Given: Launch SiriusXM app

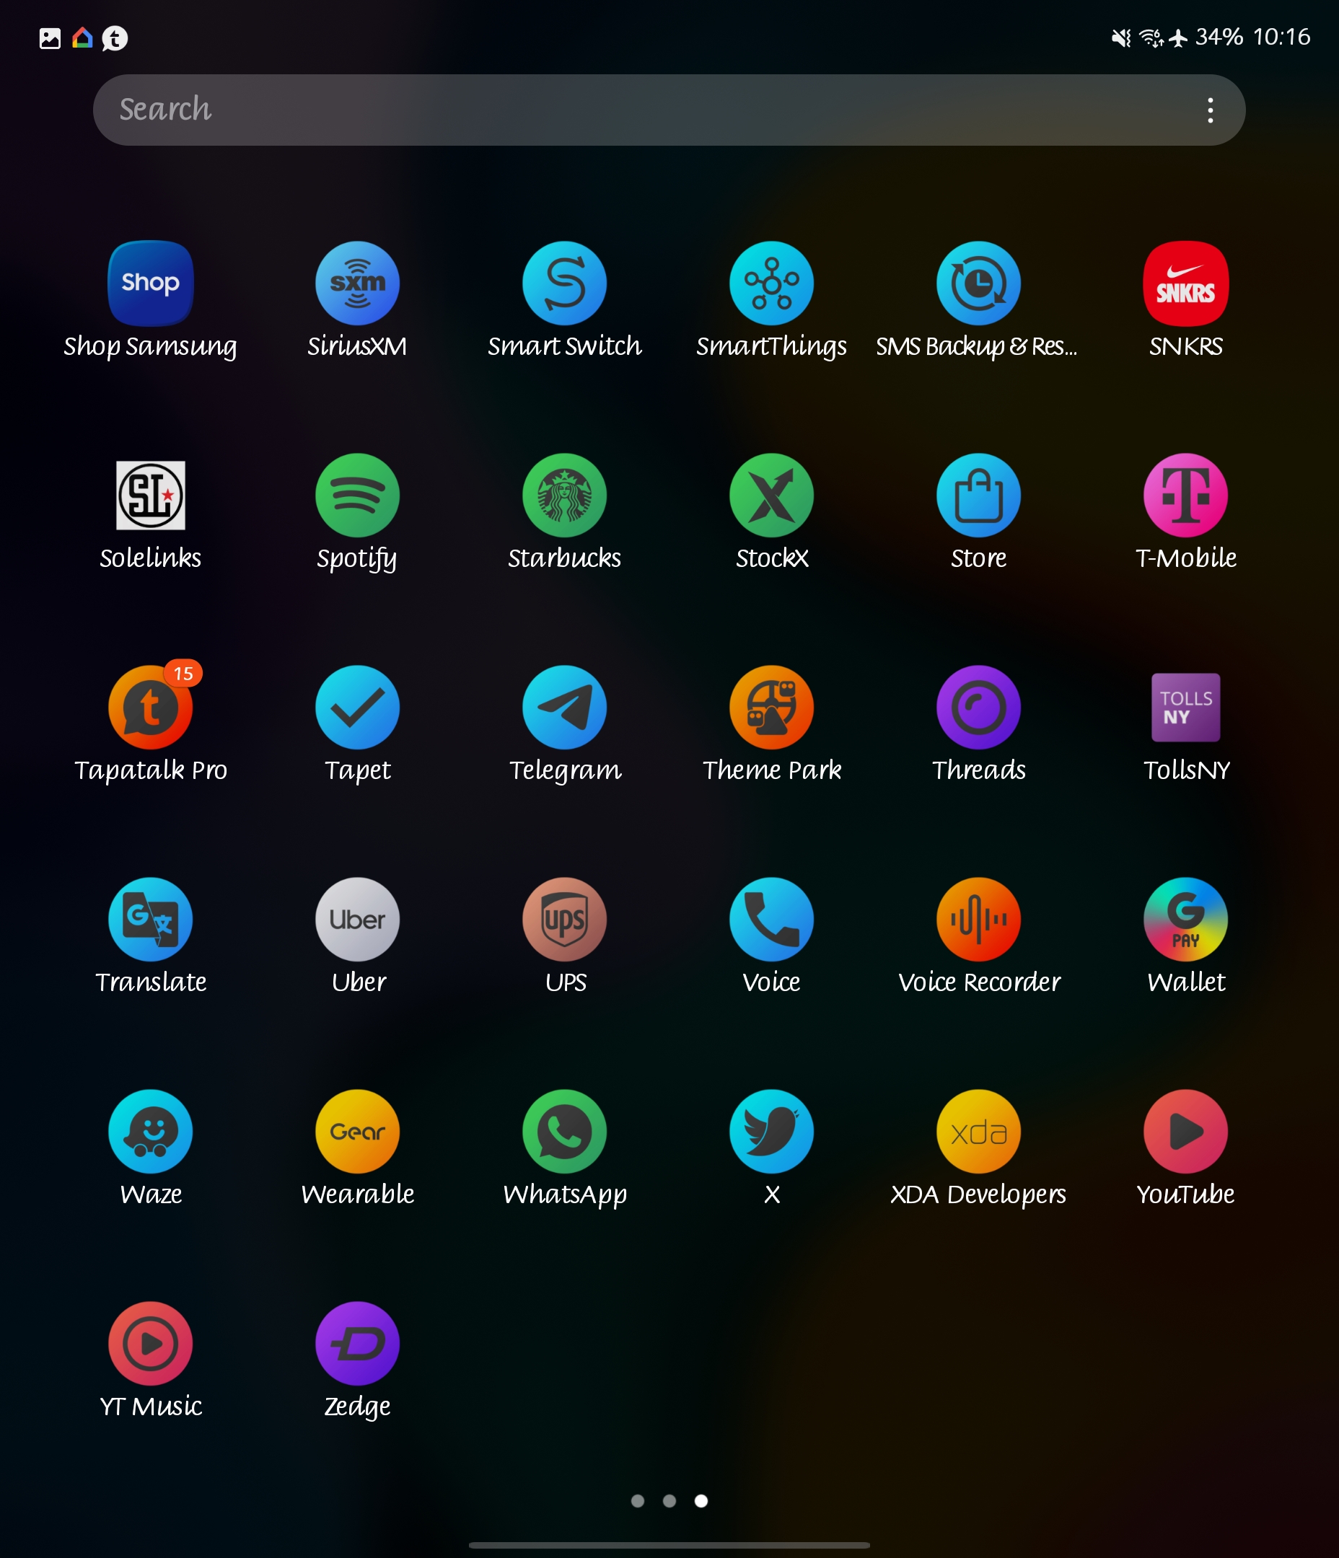Looking at the screenshot, I should pyautogui.click(x=357, y=283).
